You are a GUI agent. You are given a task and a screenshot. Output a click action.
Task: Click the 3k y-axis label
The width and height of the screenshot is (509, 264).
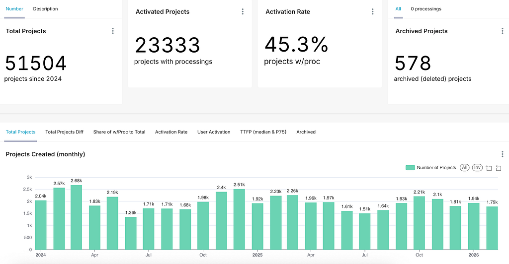coord(29,177)
